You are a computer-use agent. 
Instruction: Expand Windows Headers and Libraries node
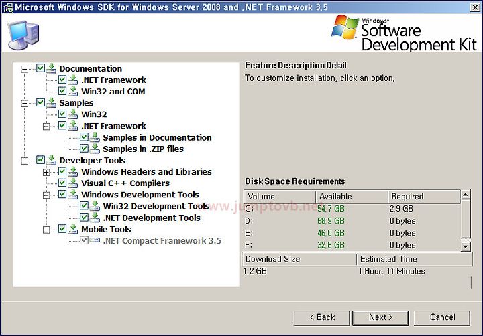[46, 172]
